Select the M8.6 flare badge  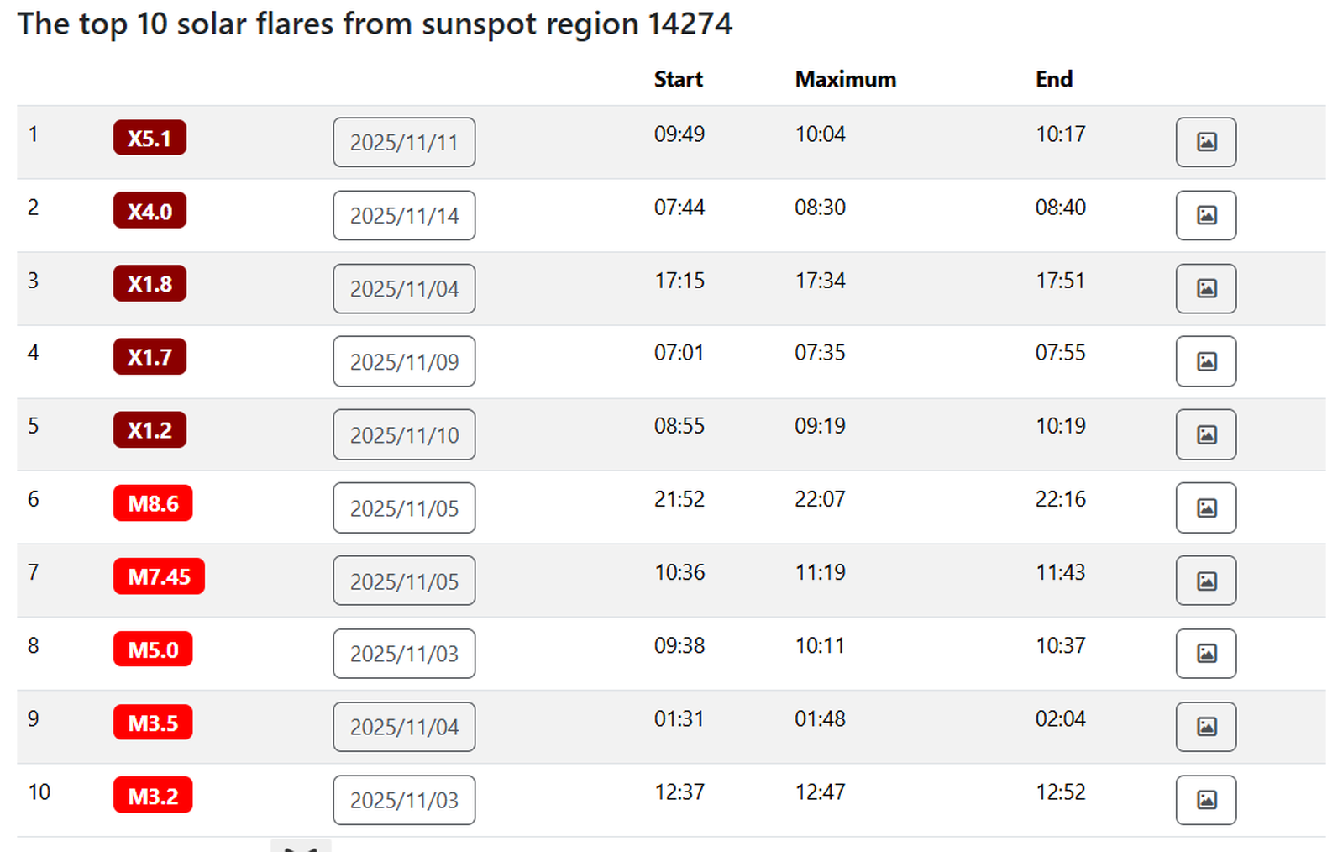coord(152,502)
